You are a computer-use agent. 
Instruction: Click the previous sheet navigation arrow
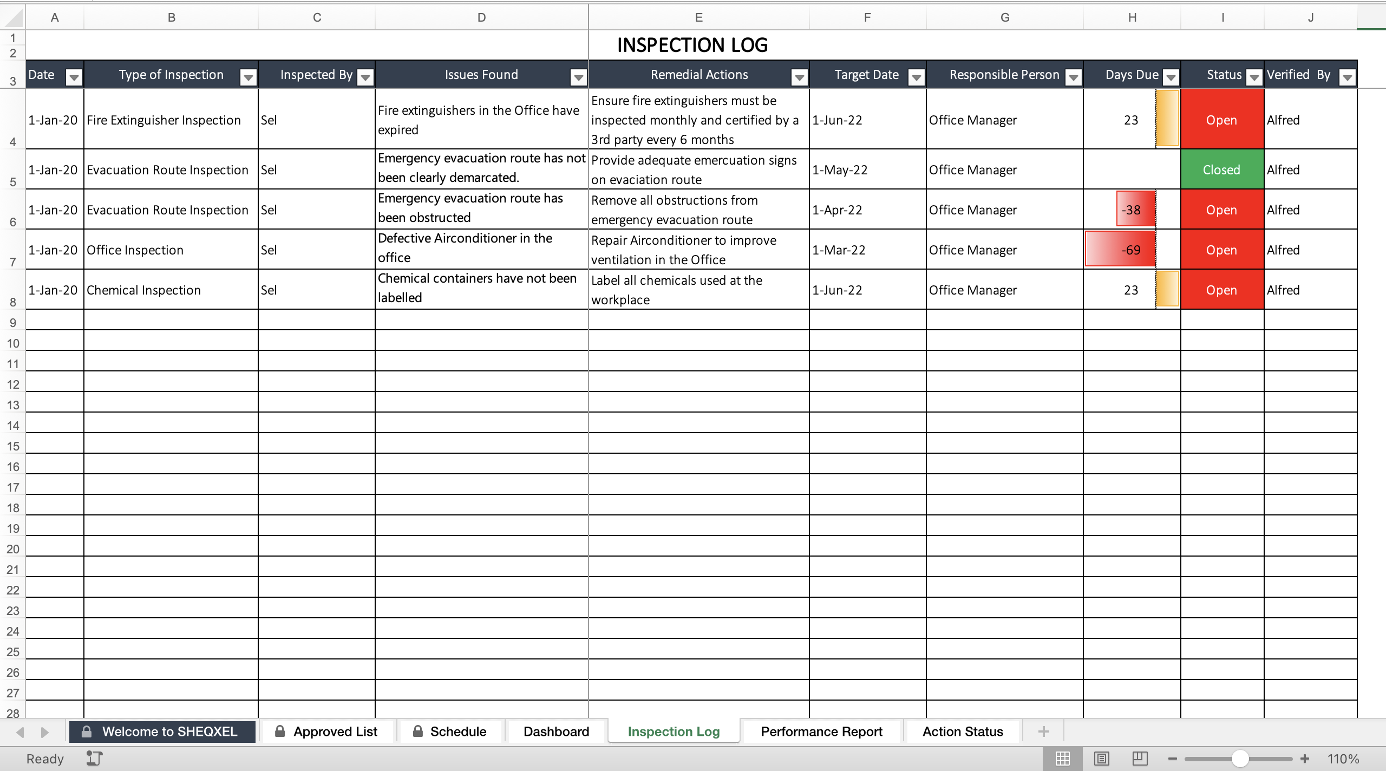(x=21, y=732)
